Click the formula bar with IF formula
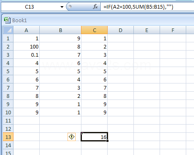194x155 pixels. pyautogui.click(x=147, y=7)
